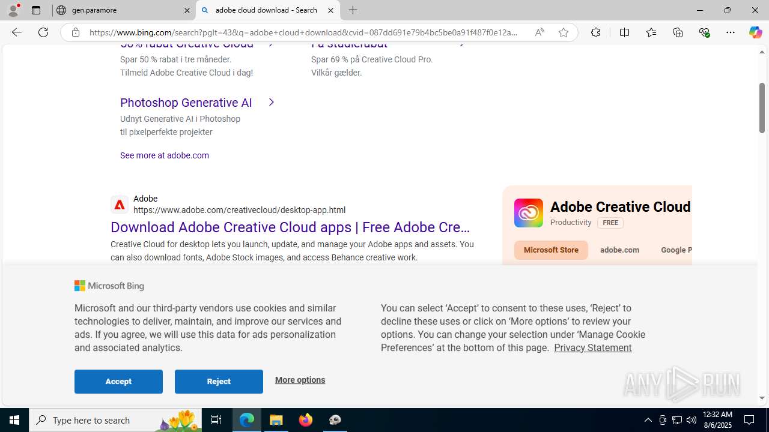The height and width of the screenshot is (432, 769).
Task: Click adobe.com creativecloud desktop-app URL
Action: click(239, 210)
